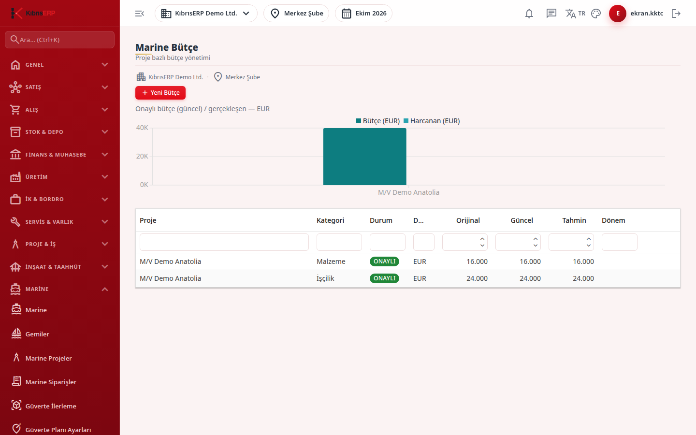Collapse the MARİNE menu section
This screenshot has height=435, width=696.
[60, 289]
